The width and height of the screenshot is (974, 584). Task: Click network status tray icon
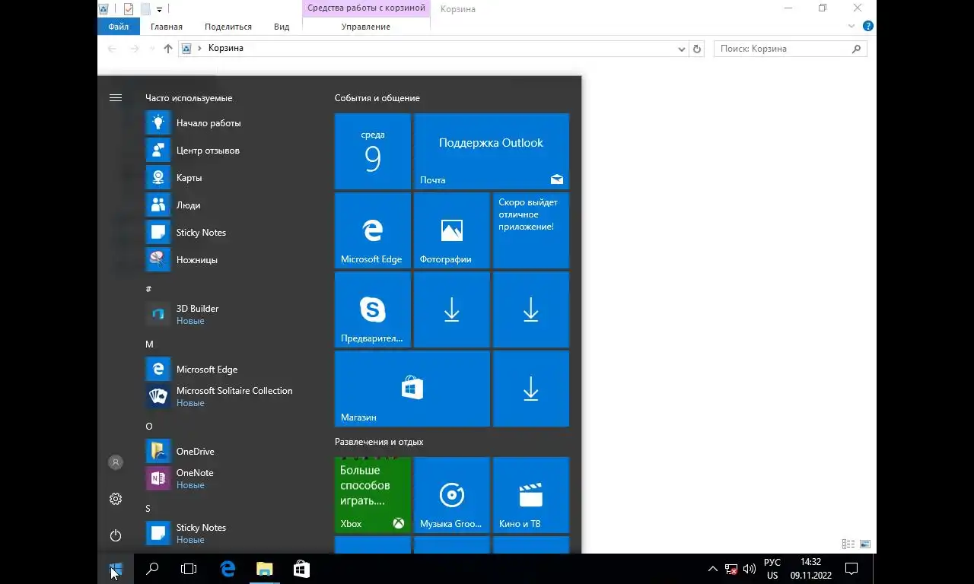click(731, 569)
